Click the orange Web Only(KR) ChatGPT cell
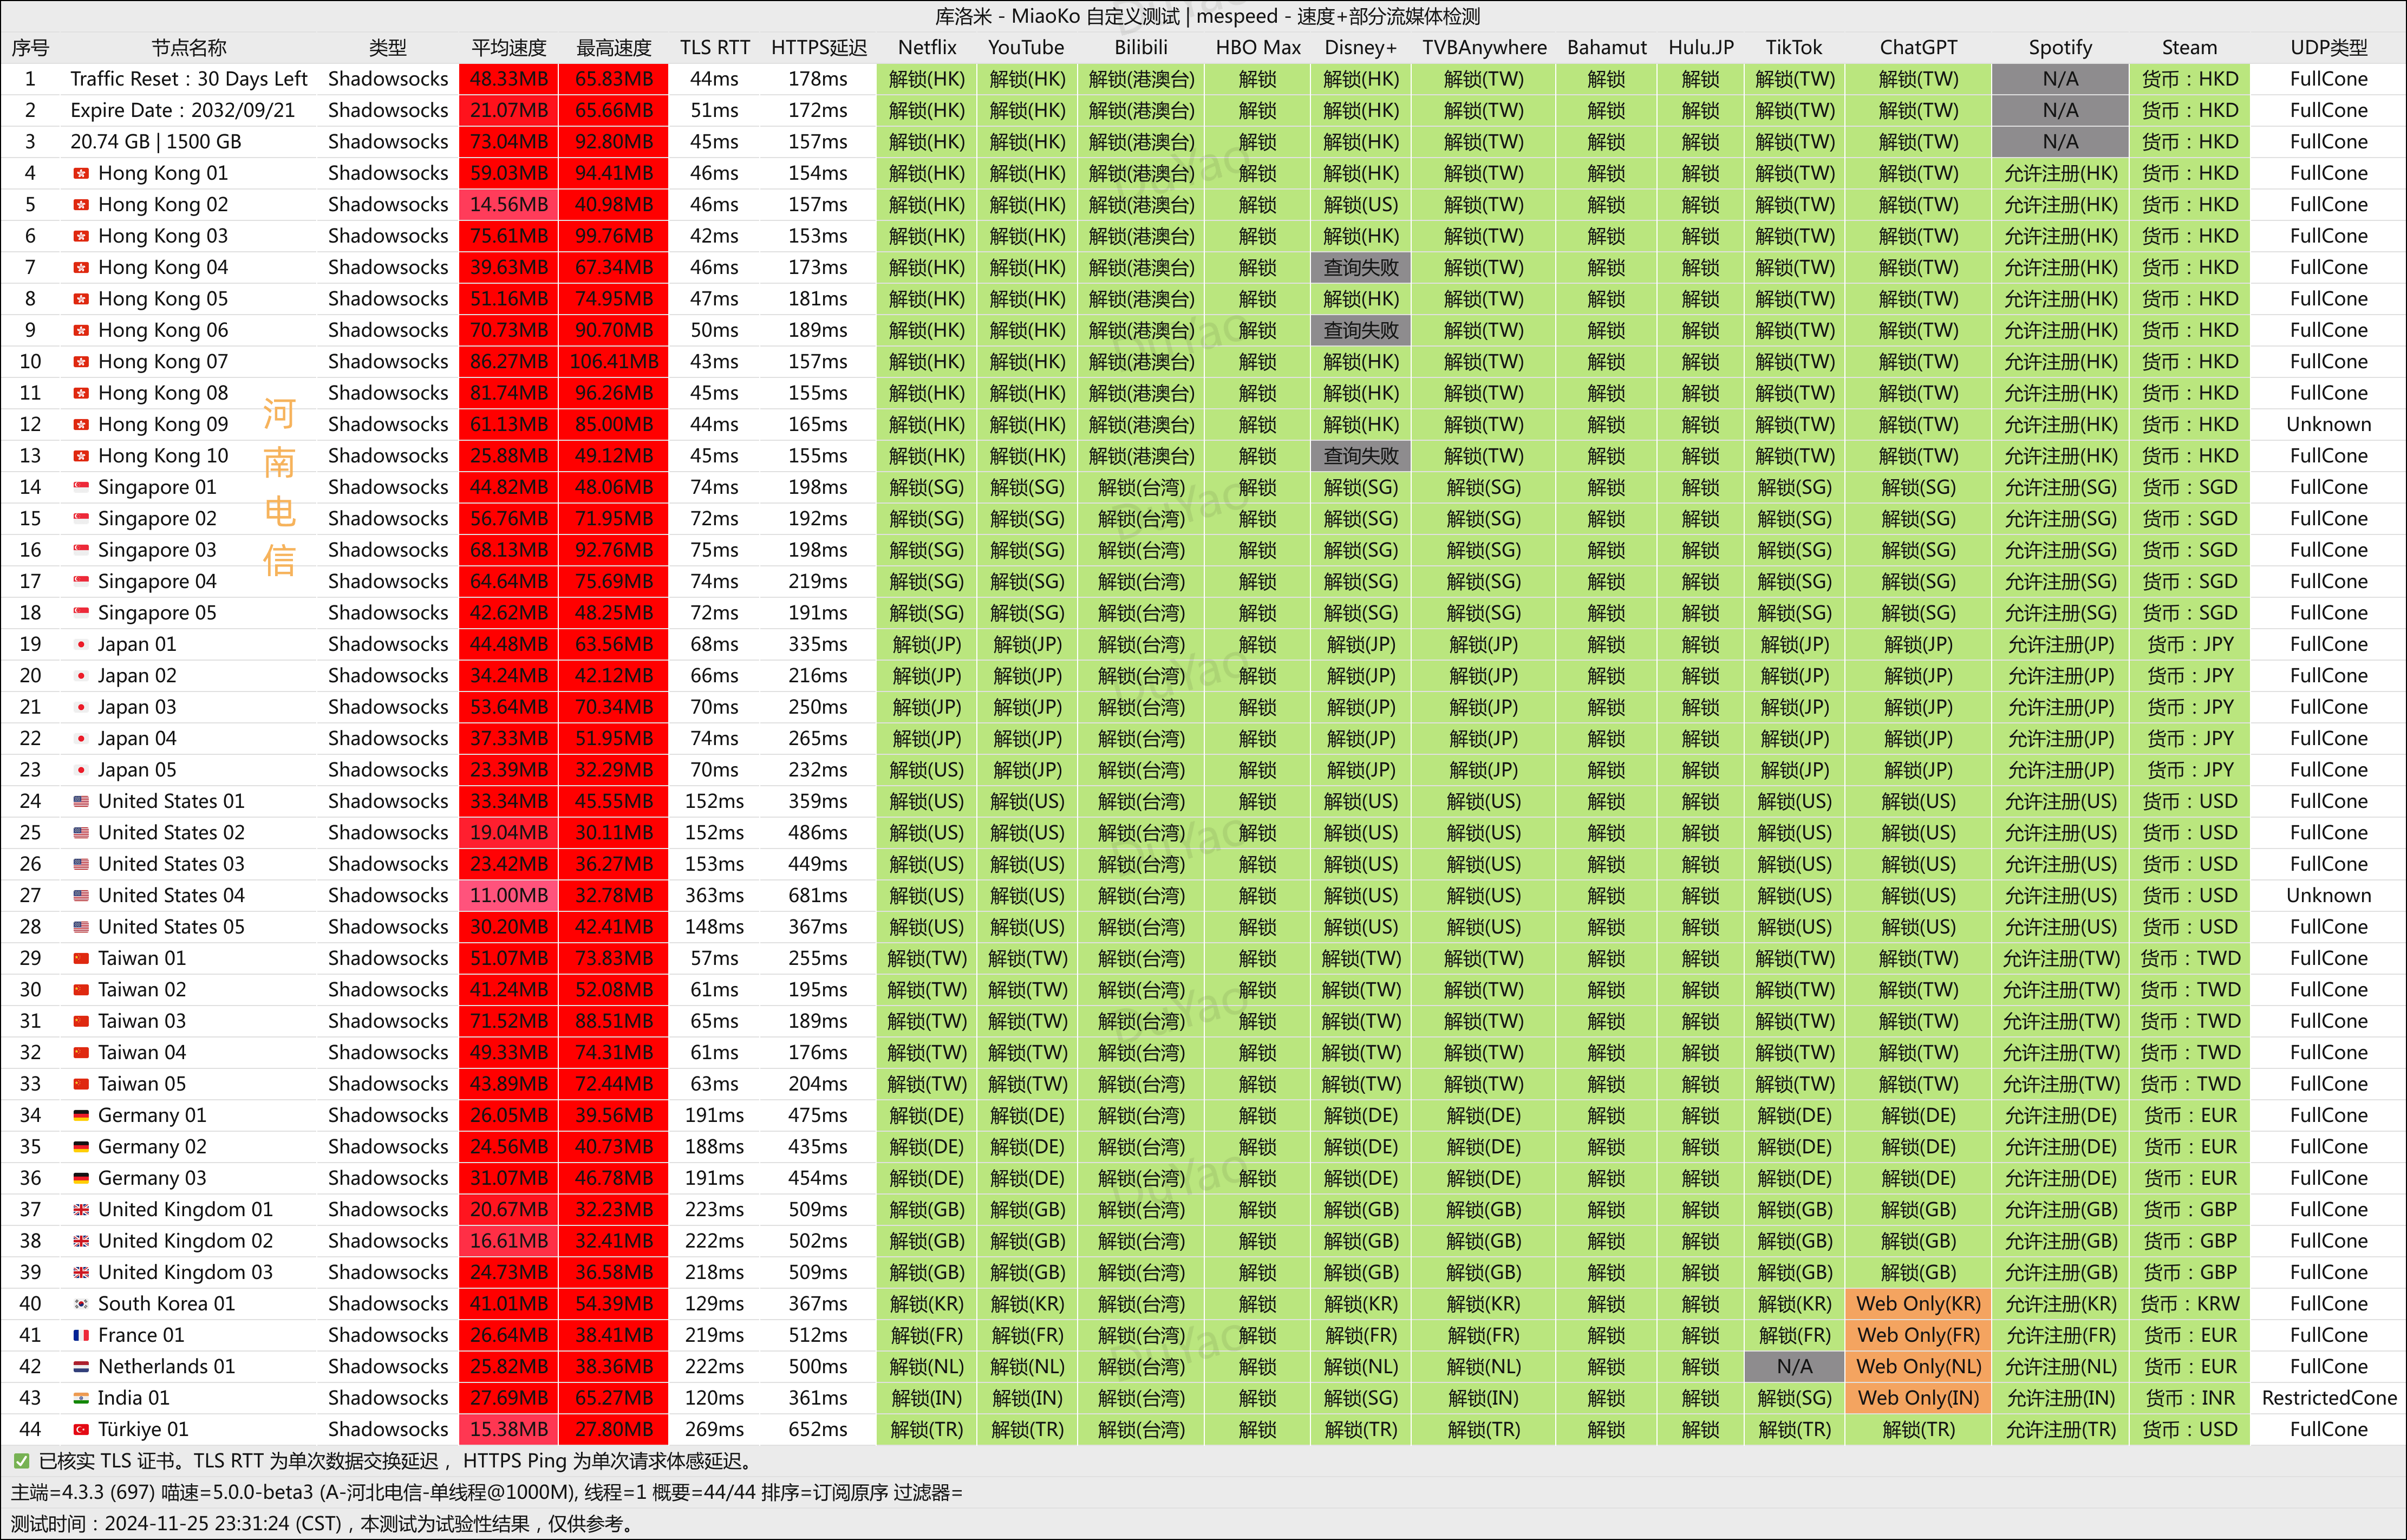The width and height of the screenshot is (2407, 1540). point(1917,1304)
